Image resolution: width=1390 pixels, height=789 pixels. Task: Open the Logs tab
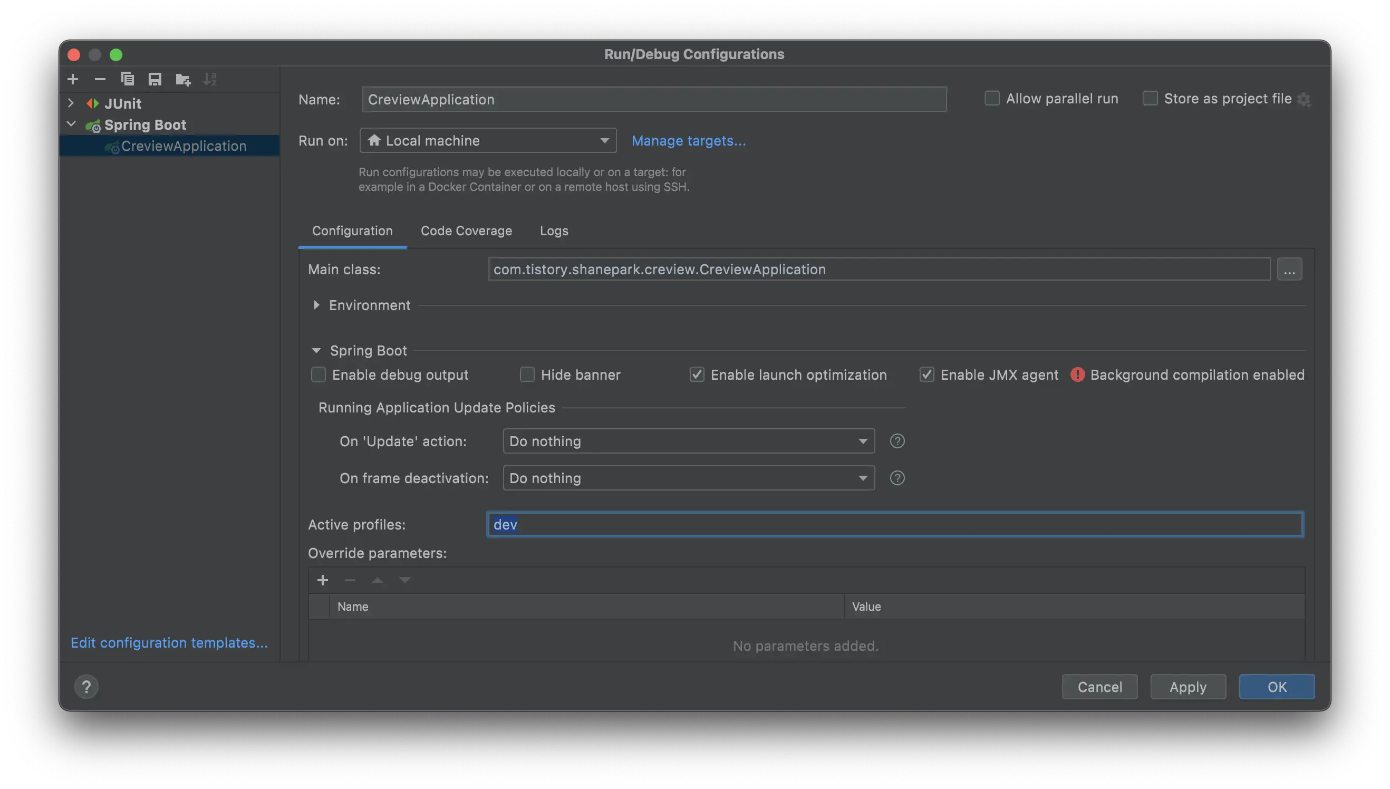(554, 231)
